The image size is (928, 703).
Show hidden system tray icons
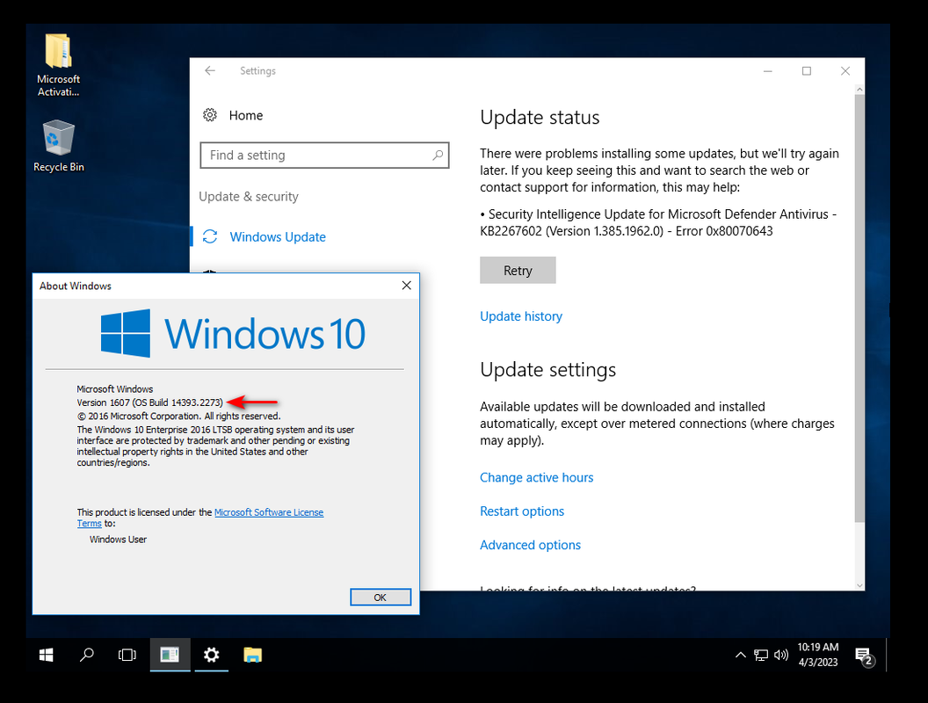[741, 655]
